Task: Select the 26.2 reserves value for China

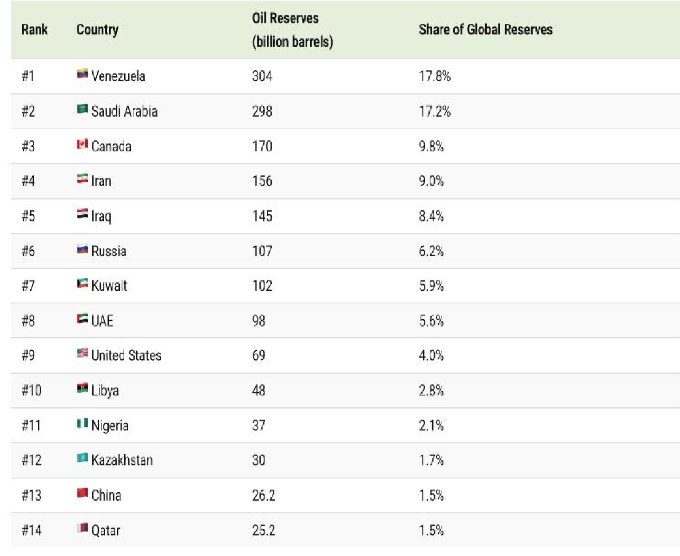Action: (264, 495)
